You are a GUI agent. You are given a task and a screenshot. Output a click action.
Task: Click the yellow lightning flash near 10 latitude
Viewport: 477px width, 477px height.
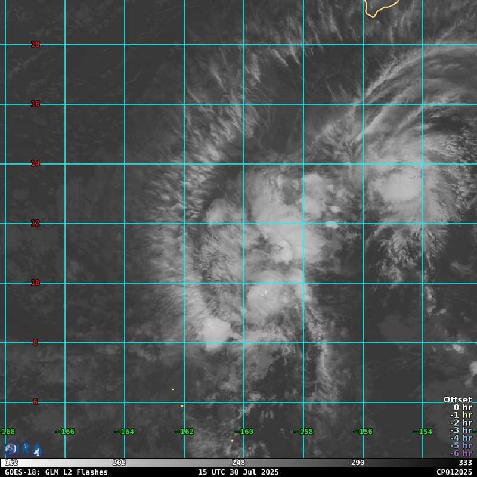(x=265, y=292)
